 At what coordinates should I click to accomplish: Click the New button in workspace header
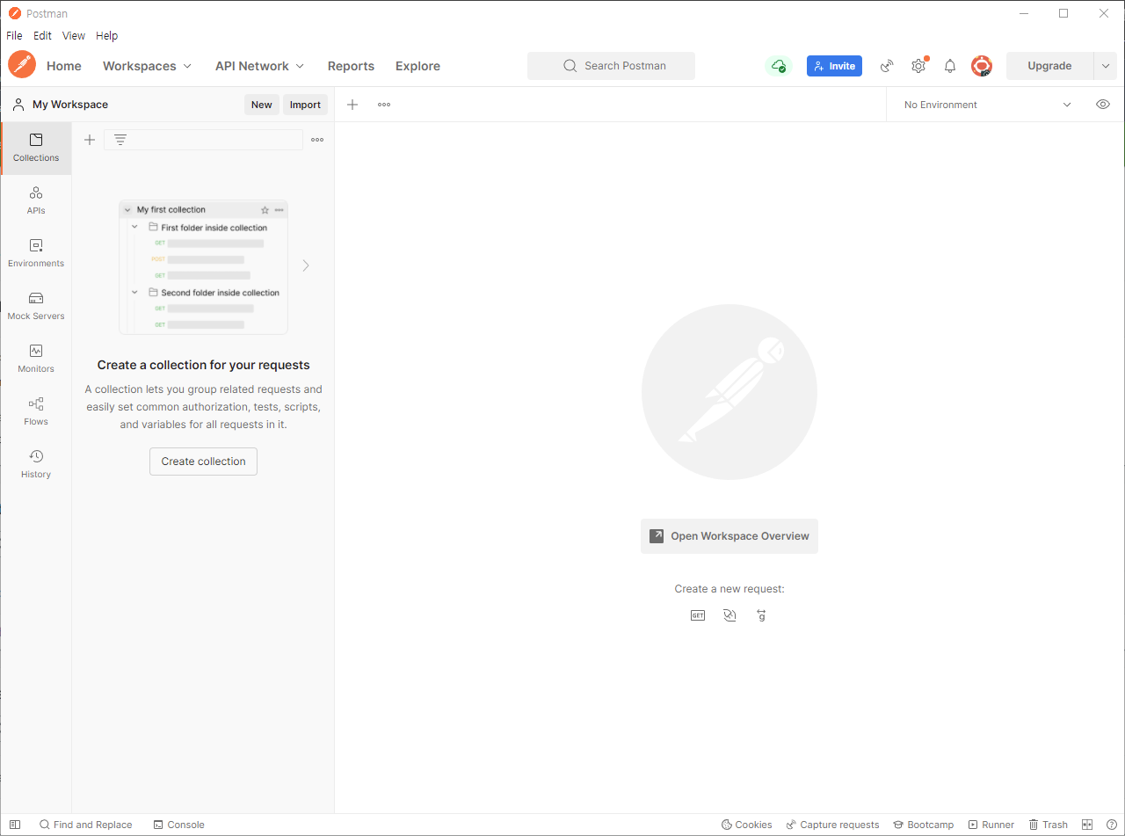[x=262, y=105]
